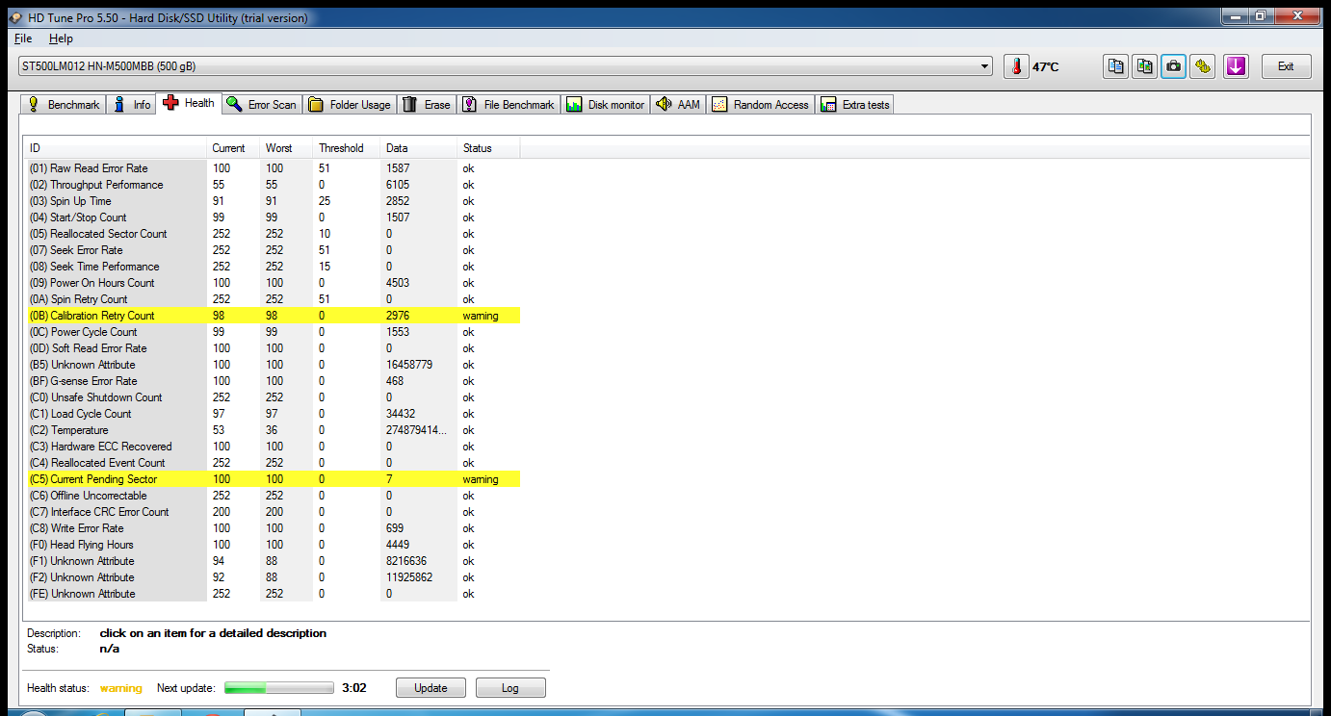The width and height of the screenshot is (1331, 716).
Task: Click the warning status of Current Pending Sector
Action: click(481, 479)
